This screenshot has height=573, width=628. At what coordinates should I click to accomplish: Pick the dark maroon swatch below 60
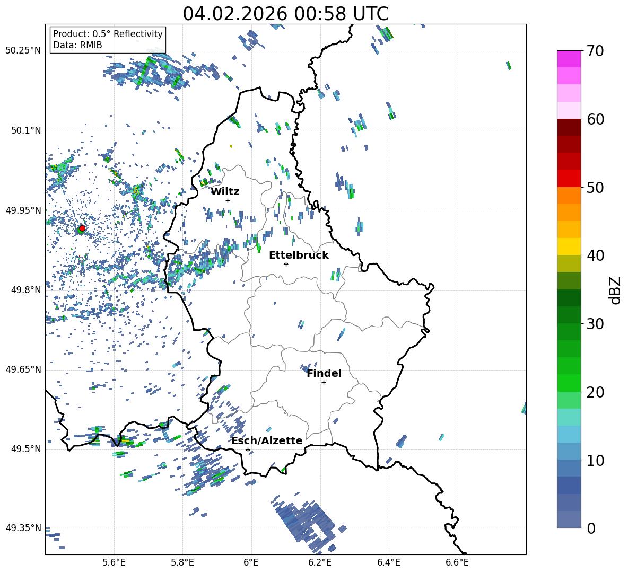point(569,127)
